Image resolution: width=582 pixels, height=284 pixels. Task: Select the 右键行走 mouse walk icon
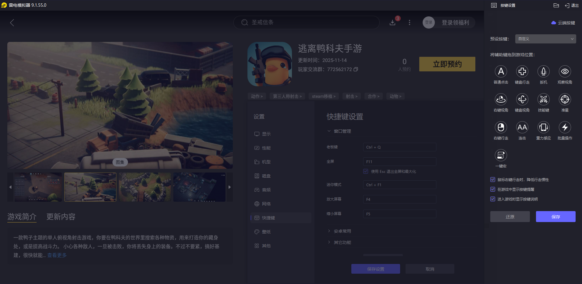(x=501, y=127)
